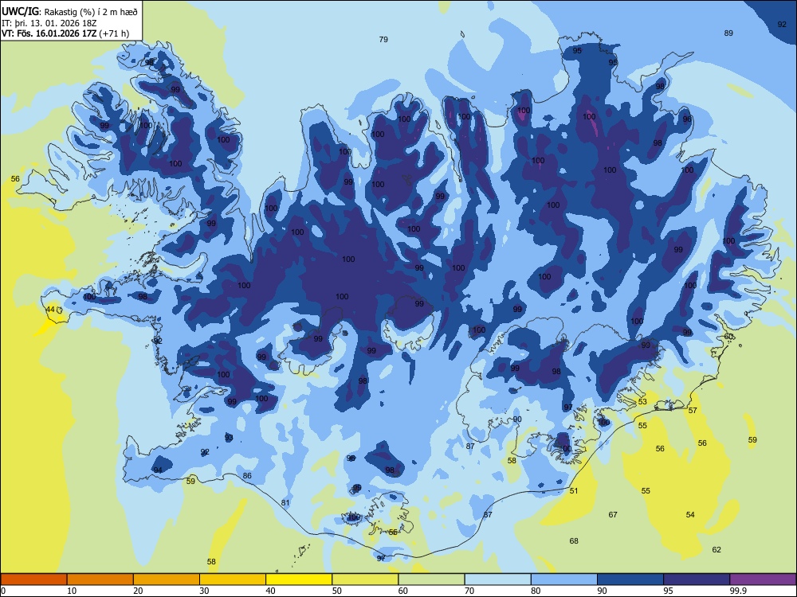Click the legend tick label 40

point(271,591)
